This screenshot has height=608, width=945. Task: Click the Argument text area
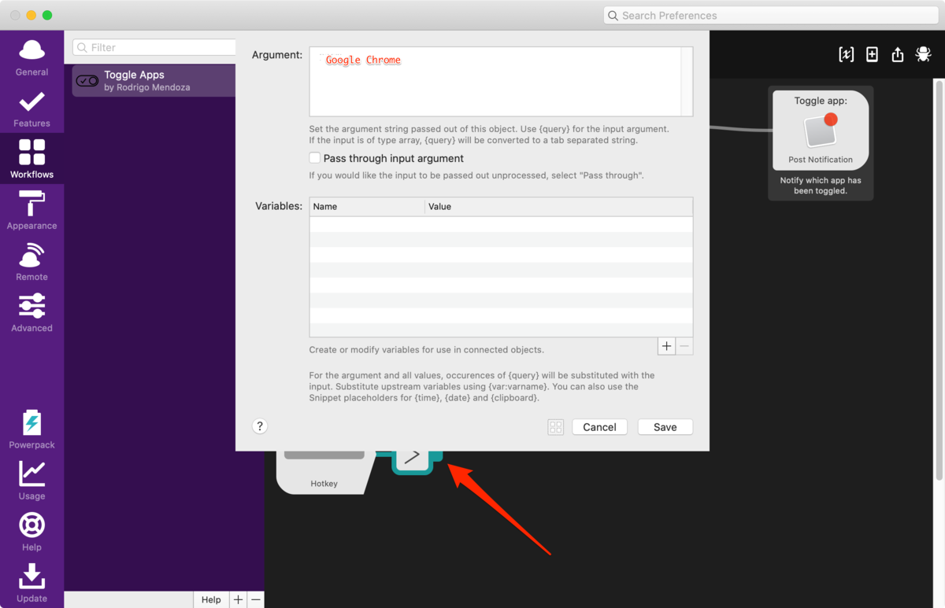pos(501,82)
